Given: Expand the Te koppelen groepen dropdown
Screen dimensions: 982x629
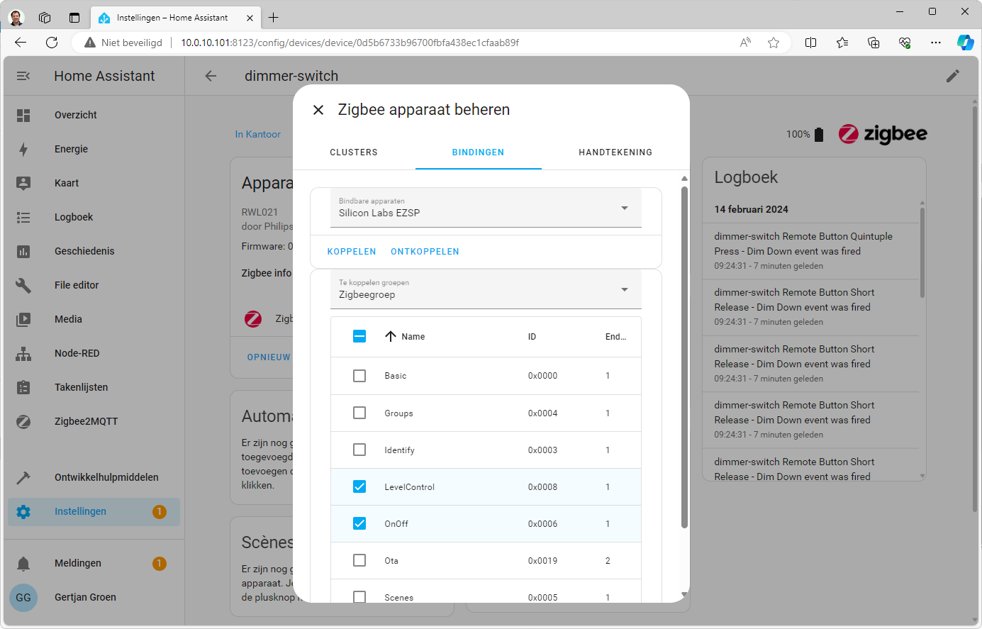Looking at the screenshot, I should point(486,289).
